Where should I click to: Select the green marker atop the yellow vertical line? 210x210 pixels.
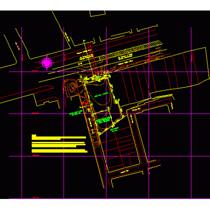pyautogui.click(x=85, y=41)
